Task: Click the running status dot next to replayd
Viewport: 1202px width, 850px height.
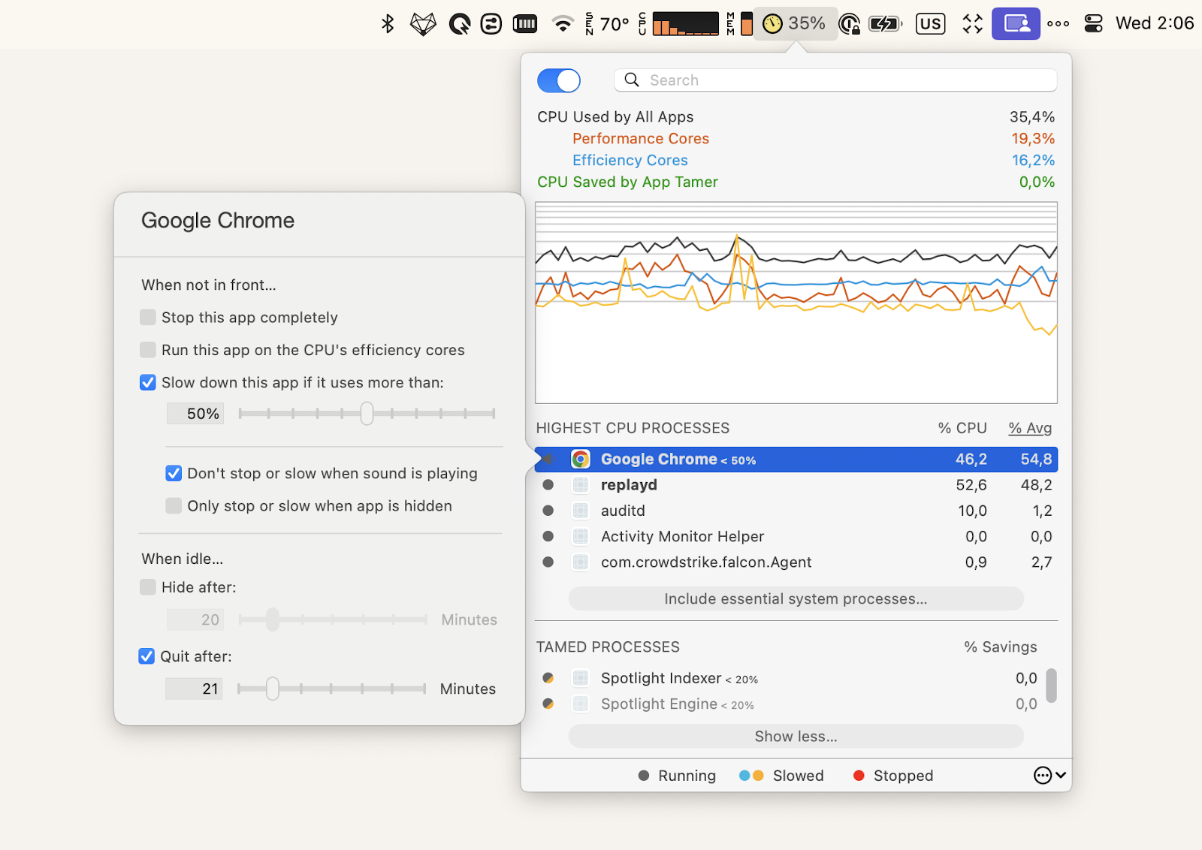Action: click(x=548, y=485)
